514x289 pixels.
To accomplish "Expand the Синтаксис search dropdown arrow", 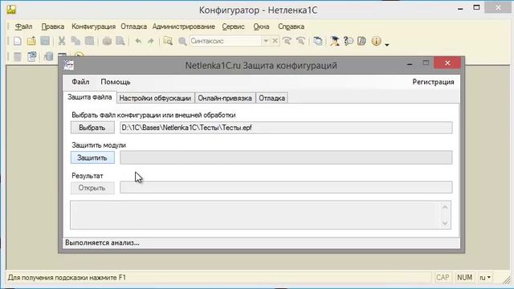I will click(x=266, y=41).
